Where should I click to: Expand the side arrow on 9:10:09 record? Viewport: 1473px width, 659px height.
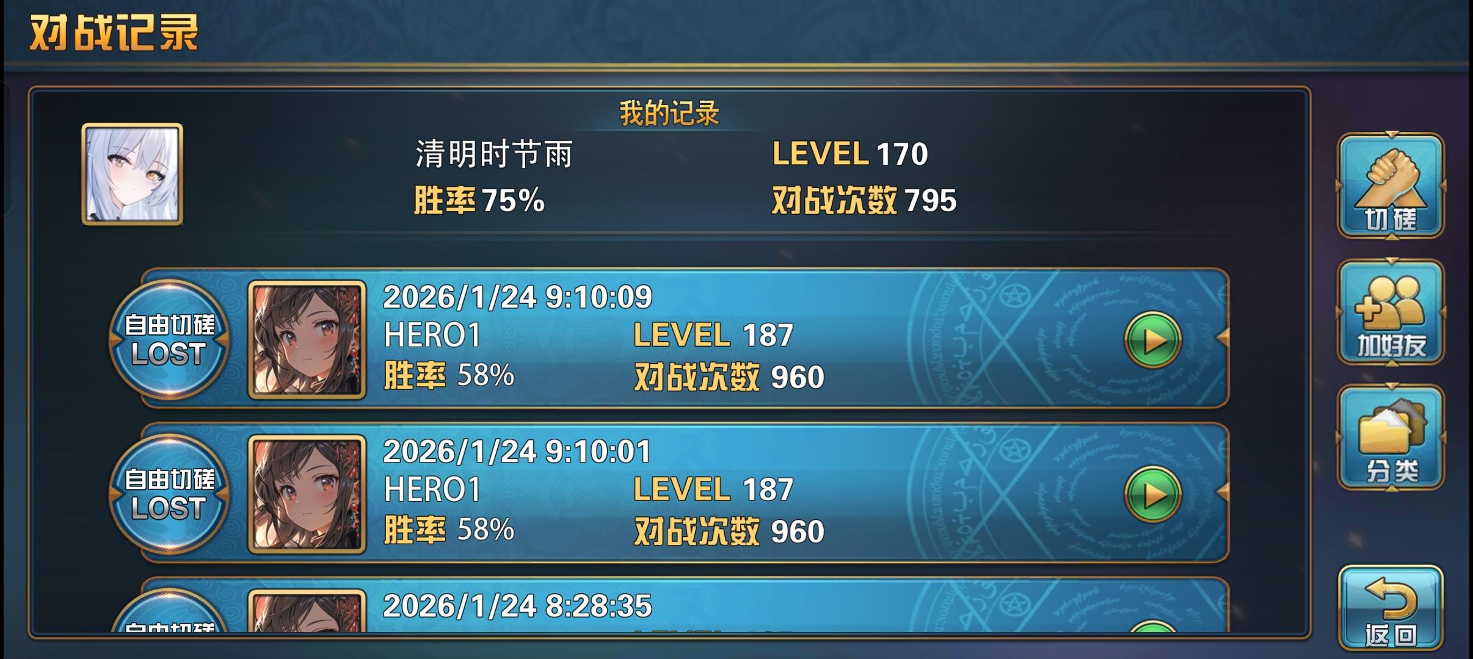point(1223,337)
